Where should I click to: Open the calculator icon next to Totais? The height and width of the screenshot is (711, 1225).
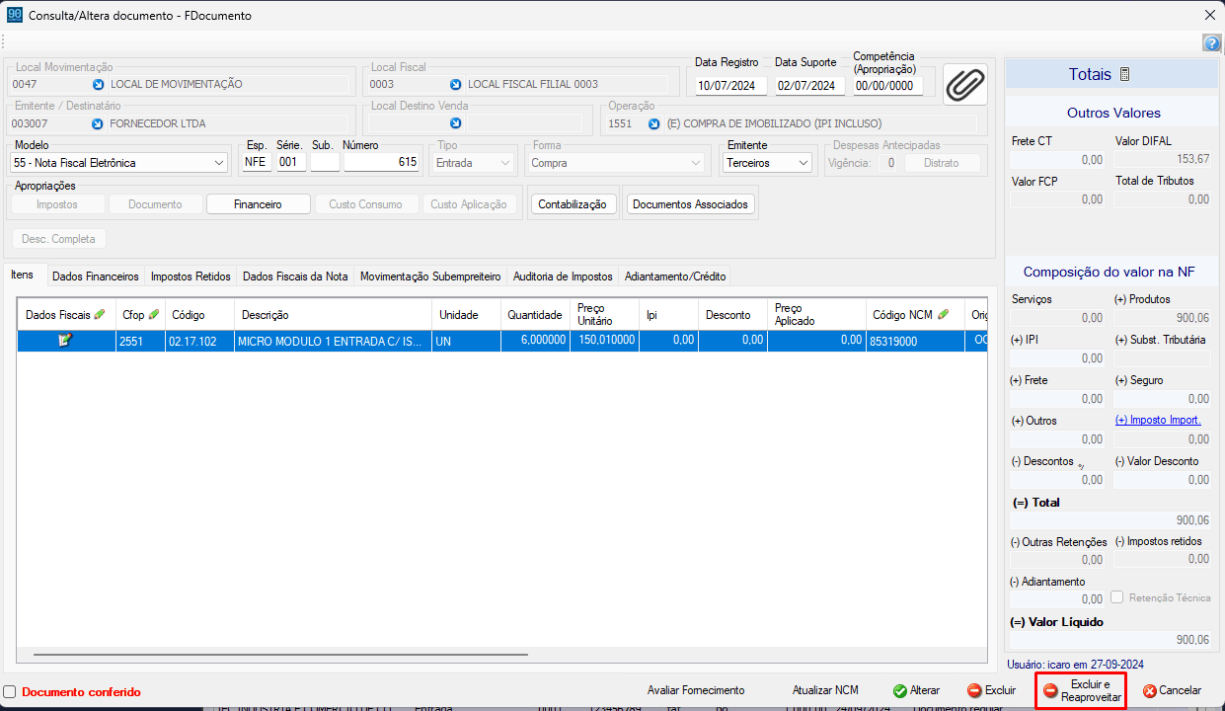coord(1124,74)
